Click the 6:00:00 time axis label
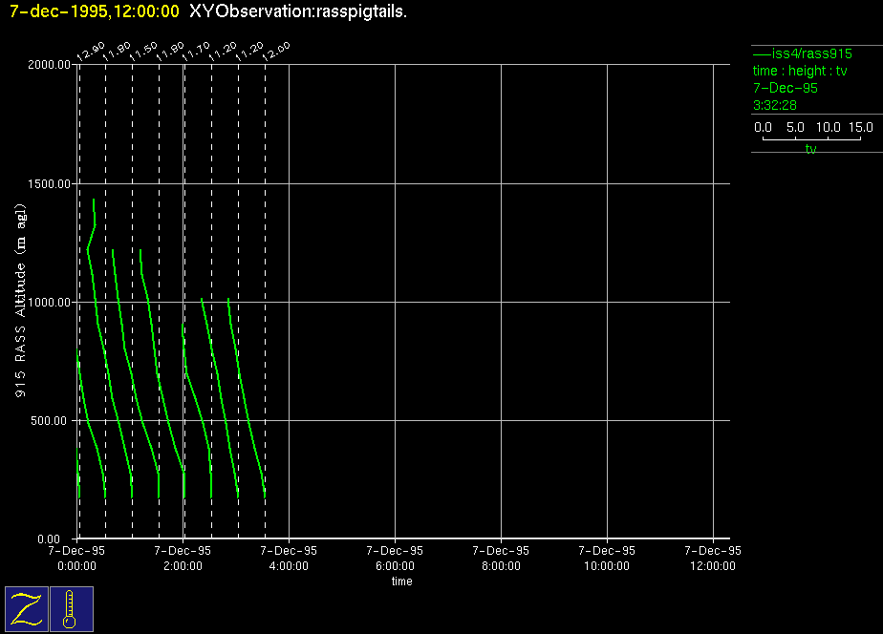Image resolution: width=883 pixels, height=634 pixels. click(x=395, y=565)
